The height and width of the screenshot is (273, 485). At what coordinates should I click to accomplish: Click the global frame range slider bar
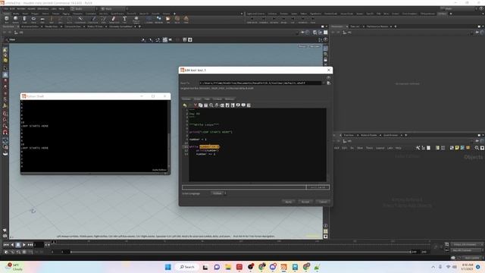point(240,252)
